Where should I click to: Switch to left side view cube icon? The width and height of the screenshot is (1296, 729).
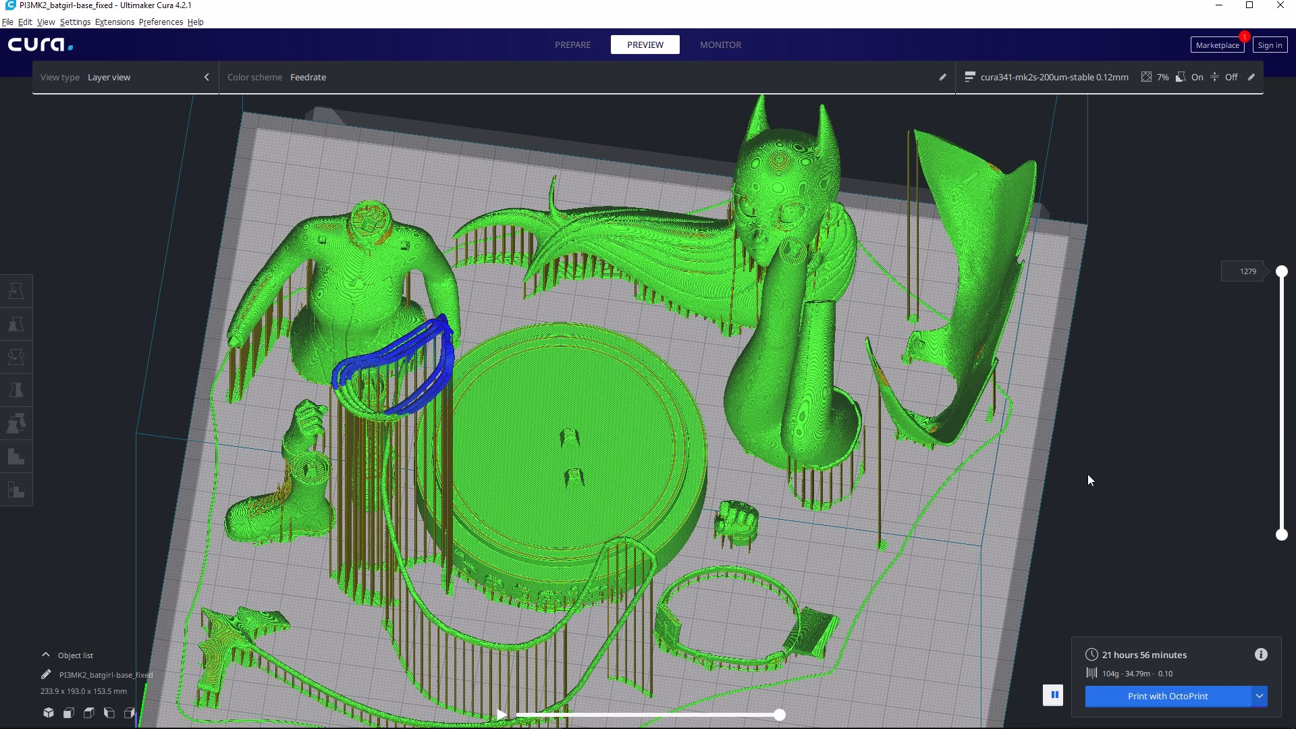pos(109,713)
